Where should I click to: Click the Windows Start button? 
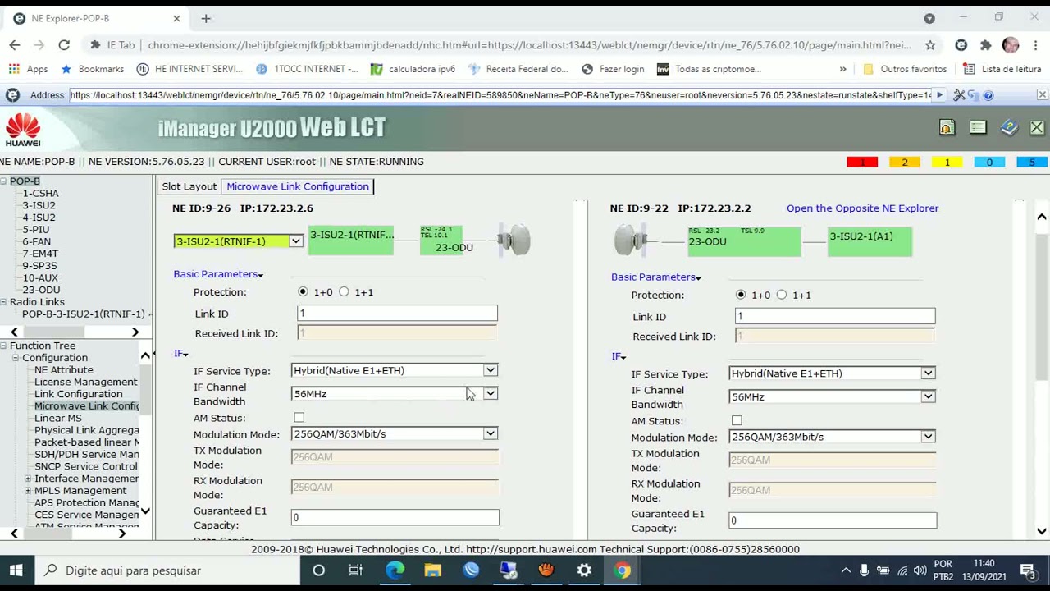(16, 570)
